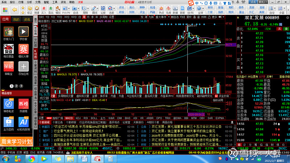Open the 修正 correction tool icon

[30, 10]
